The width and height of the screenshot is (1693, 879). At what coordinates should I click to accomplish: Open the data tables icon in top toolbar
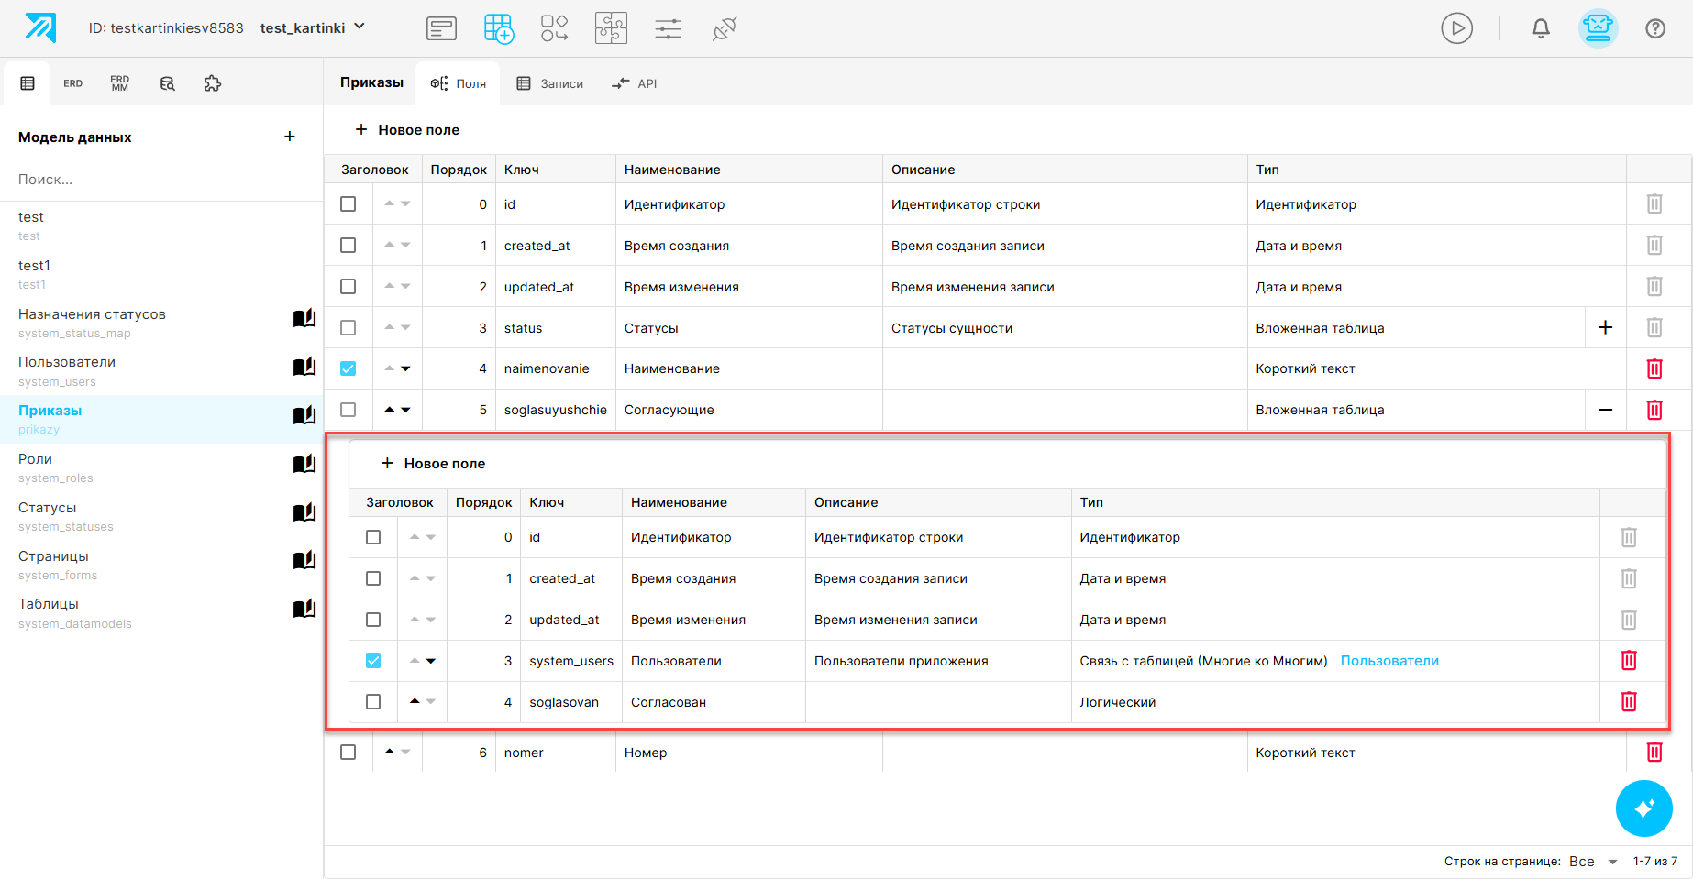point(499,28)
